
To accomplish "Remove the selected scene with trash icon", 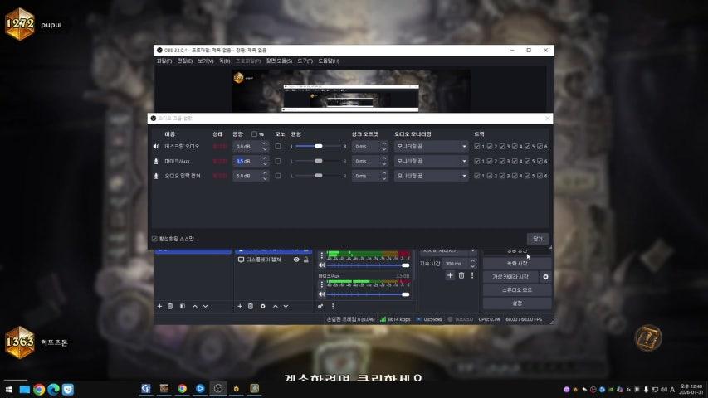I will pyautogui.click(x=170, y=307).
